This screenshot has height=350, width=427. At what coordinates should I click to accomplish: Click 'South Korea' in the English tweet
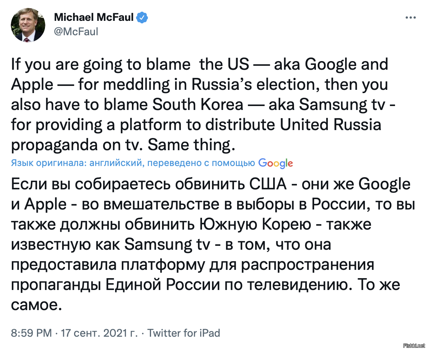point(198,105)
